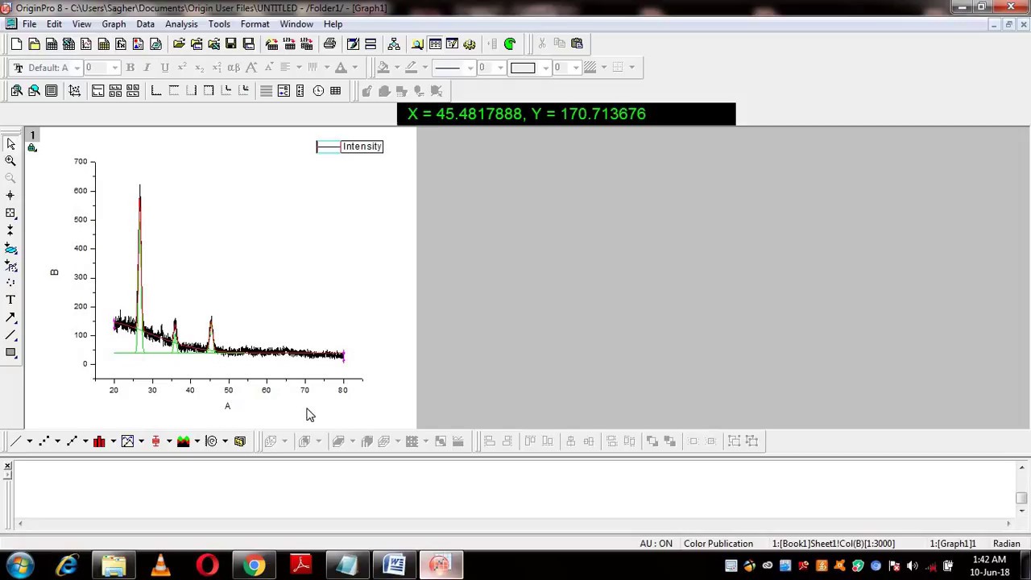
Task: Open Google Chrome from taskbar
Action: click(255, 565)
